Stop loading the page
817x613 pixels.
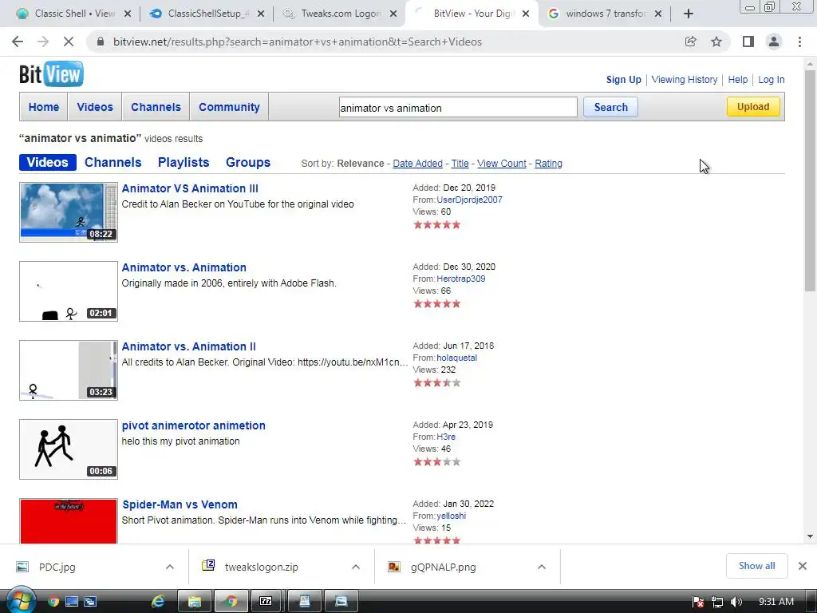[69, 42]
